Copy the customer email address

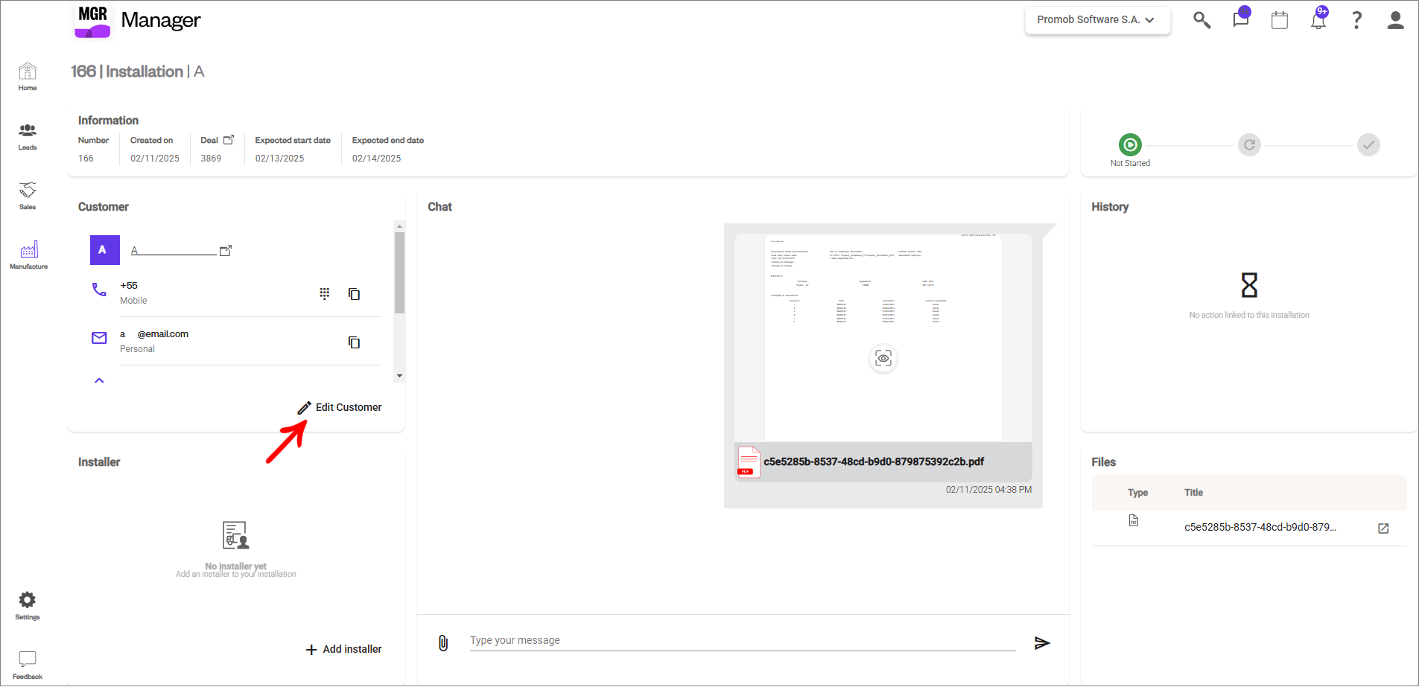pyautogui.click(x=355, y=342)
